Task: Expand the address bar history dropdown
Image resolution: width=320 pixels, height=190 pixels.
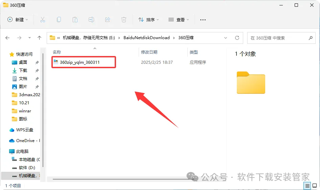Action: (226, 38)
